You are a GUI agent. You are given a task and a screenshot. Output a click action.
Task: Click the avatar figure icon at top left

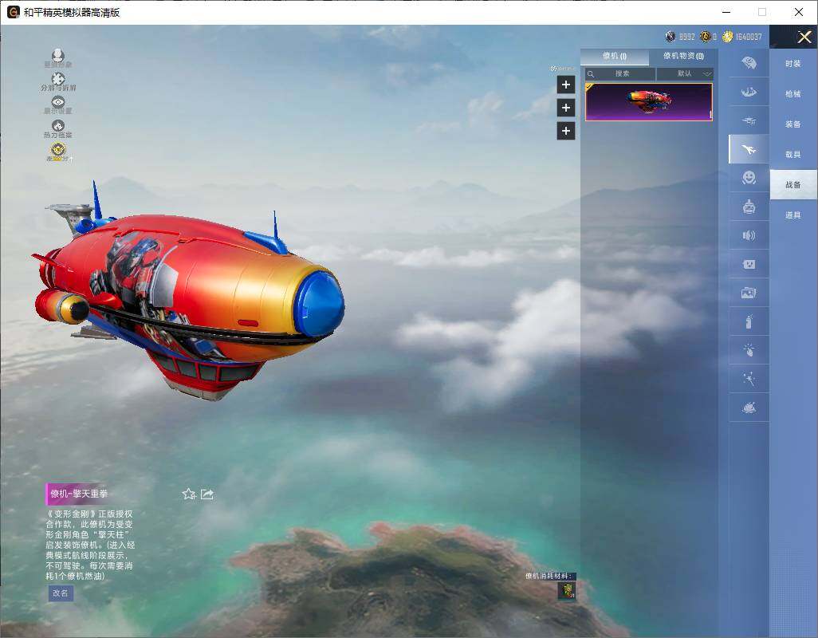pyautogui.click(x=58, y=55)
